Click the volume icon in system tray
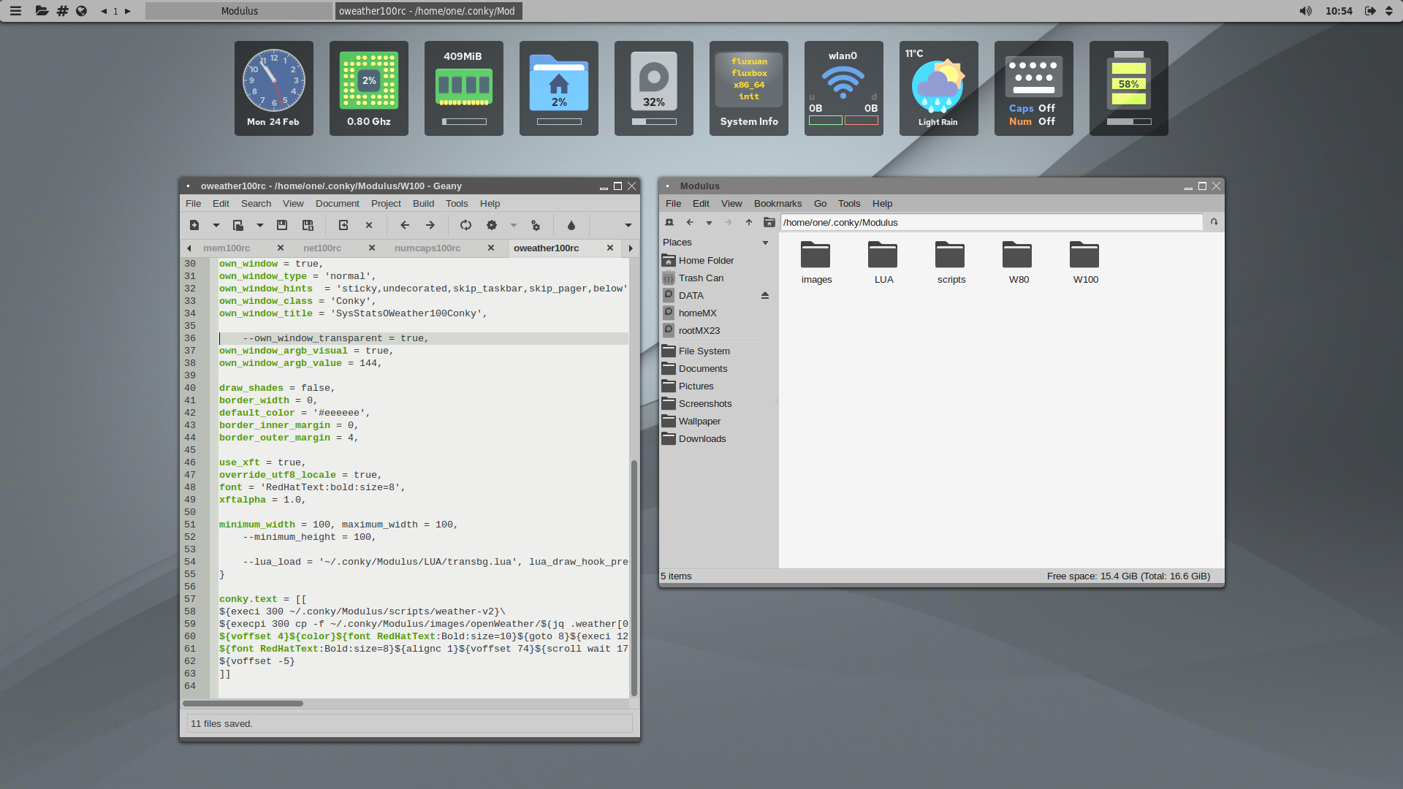This screenshot has height=789, width=1403. pyautogui.click(x=1305, y=11)
